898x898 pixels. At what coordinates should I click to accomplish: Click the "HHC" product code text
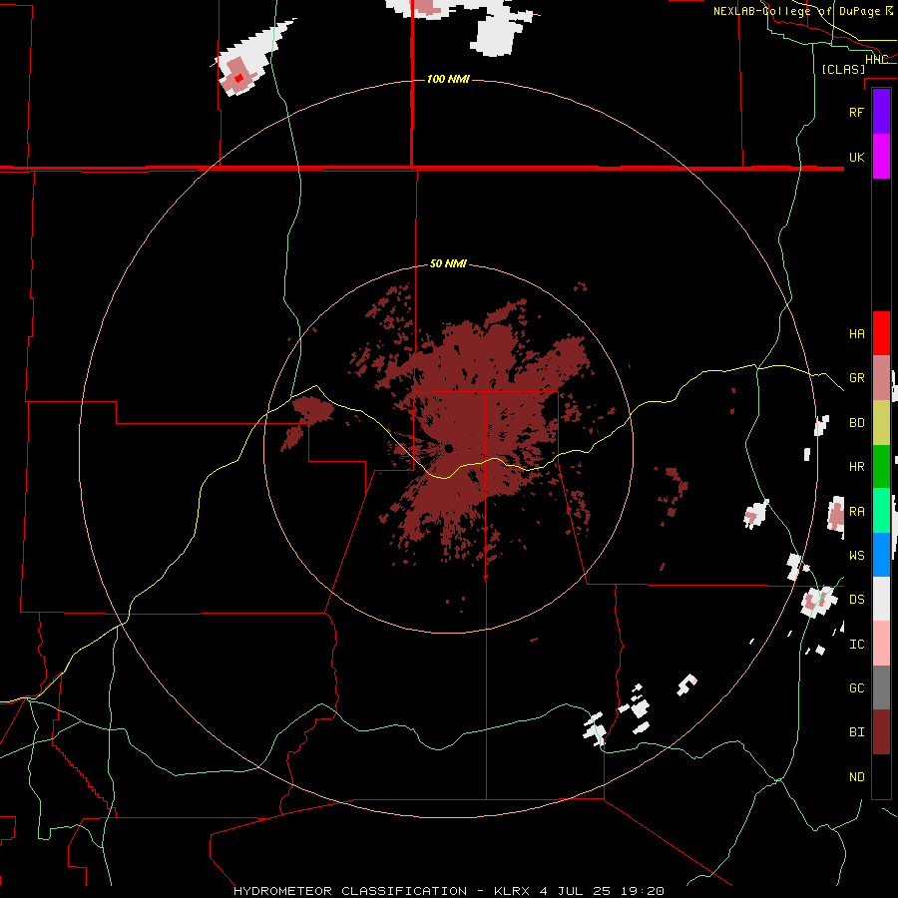tap(876, 60)
